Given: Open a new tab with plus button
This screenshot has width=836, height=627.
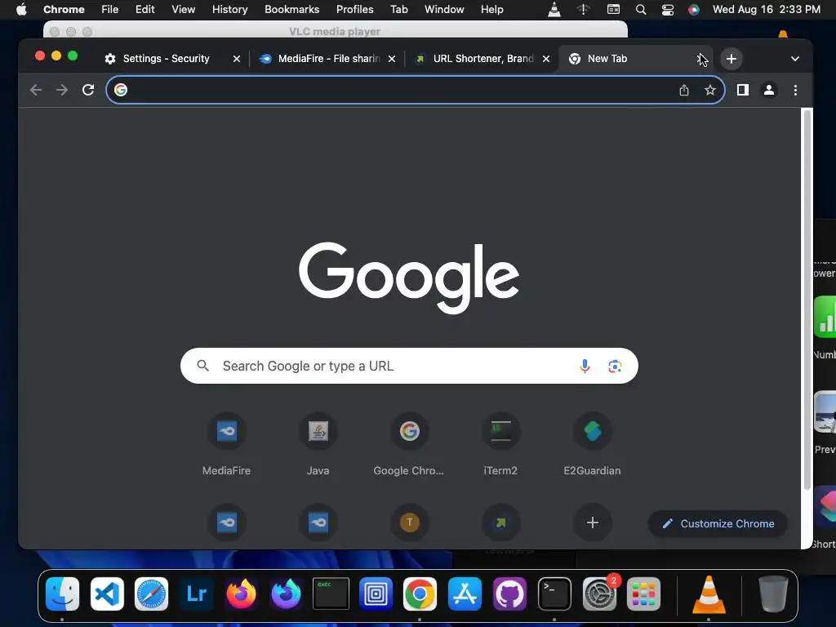Looking at the screenshot, I should coord(731,59).
